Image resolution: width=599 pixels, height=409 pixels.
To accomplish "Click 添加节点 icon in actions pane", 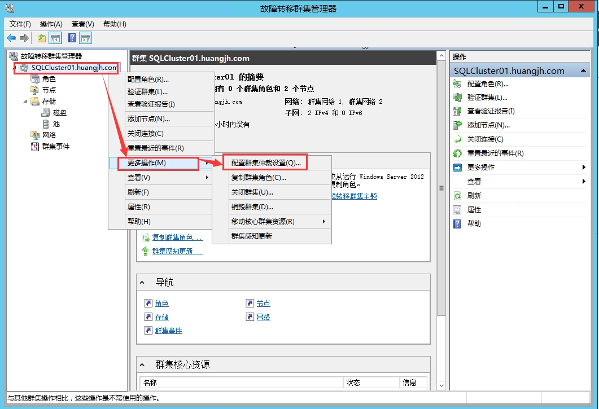I will click(x=457, y=125).
